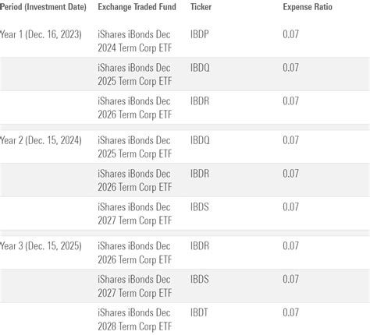370x335 pixels.
Task: Select iShares iBonds Dec 2024 Term Corp ETF
Action: (135, 41)
